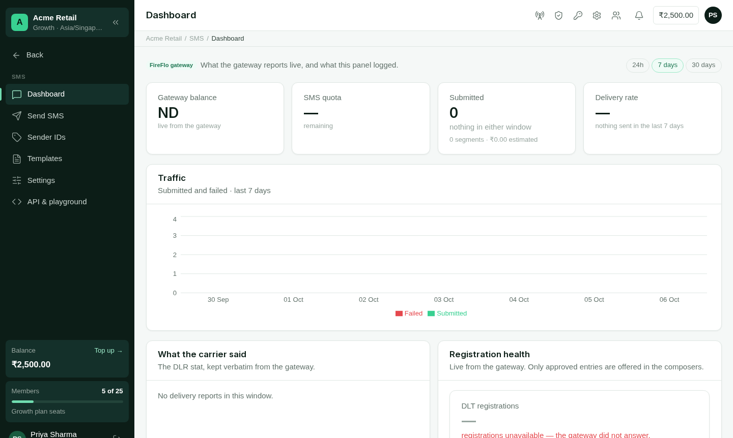Screen dimensions: 733x438
Task: Toggle Submitted series in chart legend
Action: [x=447, y=314]
